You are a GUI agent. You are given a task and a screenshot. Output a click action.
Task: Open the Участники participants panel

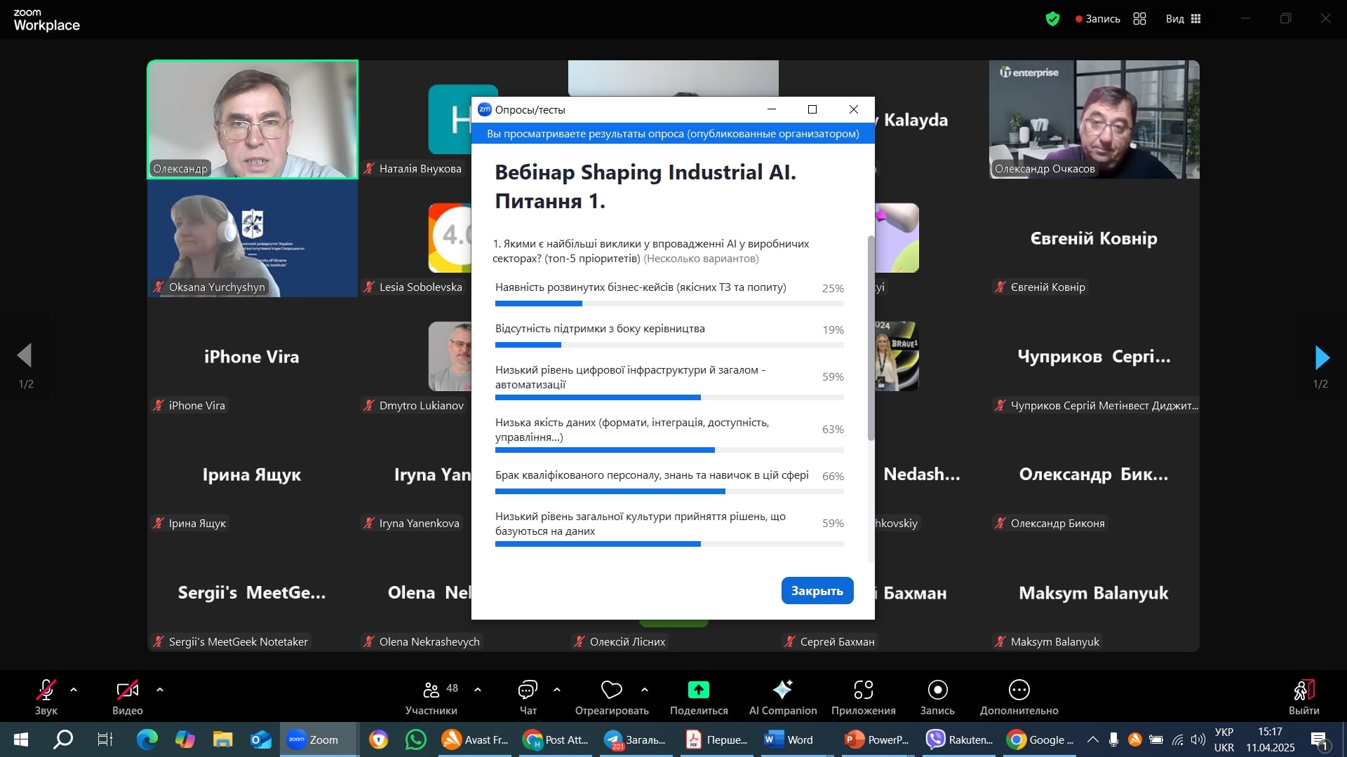pyautogui.click(x=431, y=690)
